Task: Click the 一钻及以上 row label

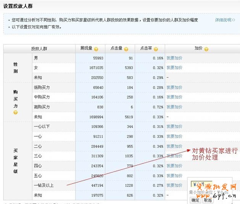Action: 44,185
